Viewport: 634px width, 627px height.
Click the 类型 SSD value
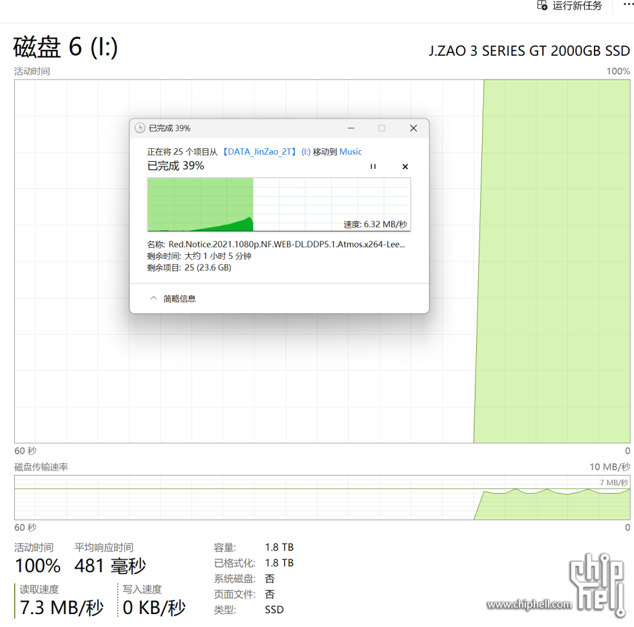pyautogui.click(x=274, y=610)
